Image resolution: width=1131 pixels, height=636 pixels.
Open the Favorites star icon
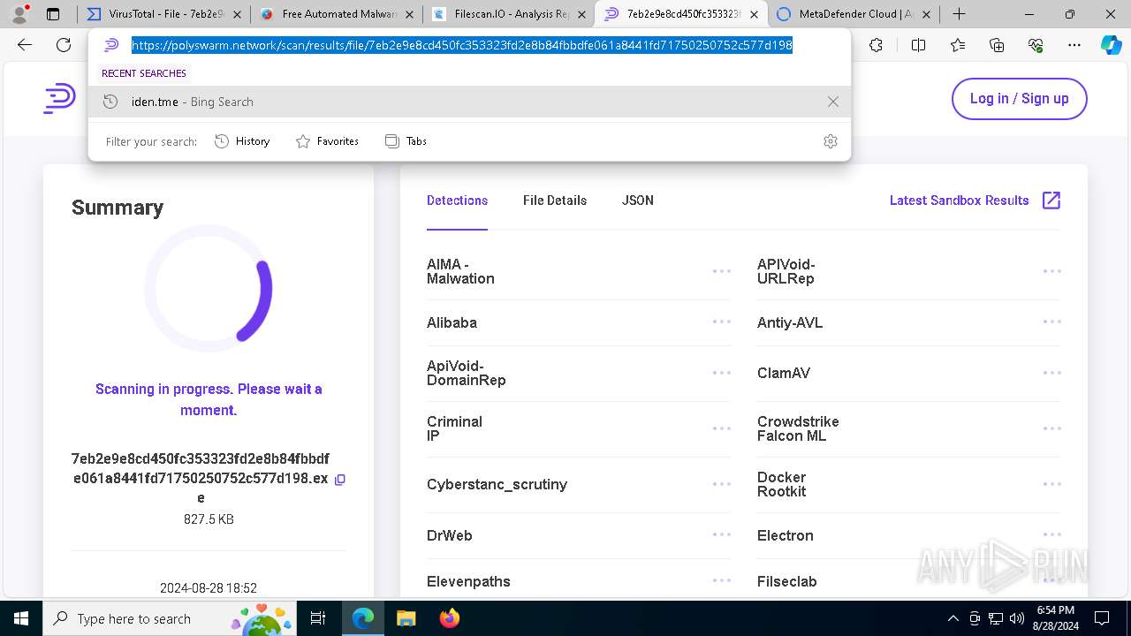958,46
